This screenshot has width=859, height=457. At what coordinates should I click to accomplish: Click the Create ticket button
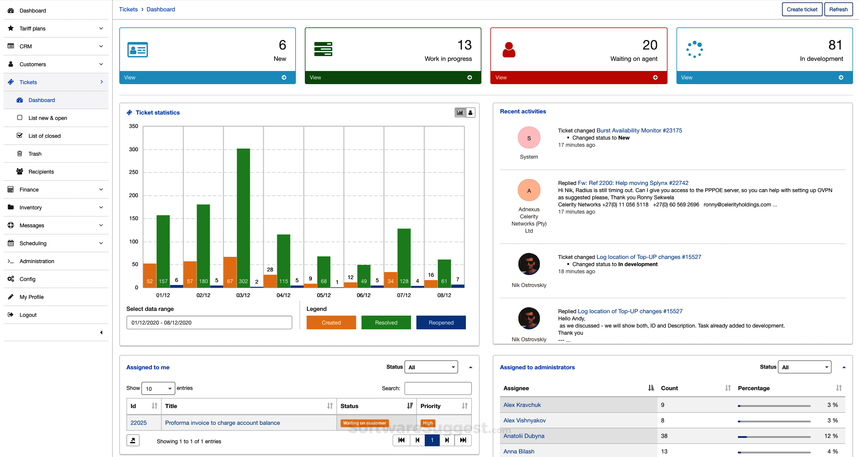(x=802, y=9)
